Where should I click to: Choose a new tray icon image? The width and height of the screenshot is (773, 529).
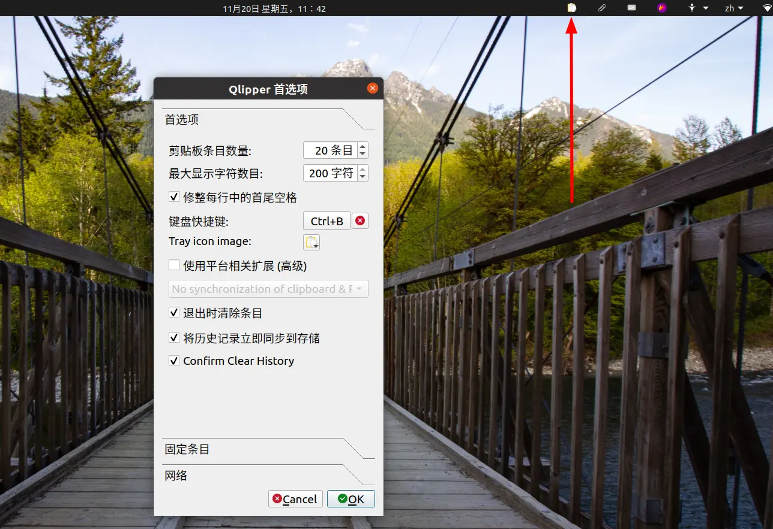pos(311,242)
